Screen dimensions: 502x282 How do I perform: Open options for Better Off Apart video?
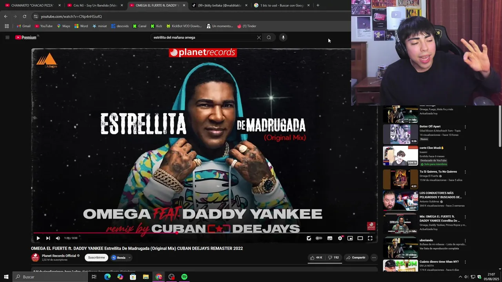[465, 127]
